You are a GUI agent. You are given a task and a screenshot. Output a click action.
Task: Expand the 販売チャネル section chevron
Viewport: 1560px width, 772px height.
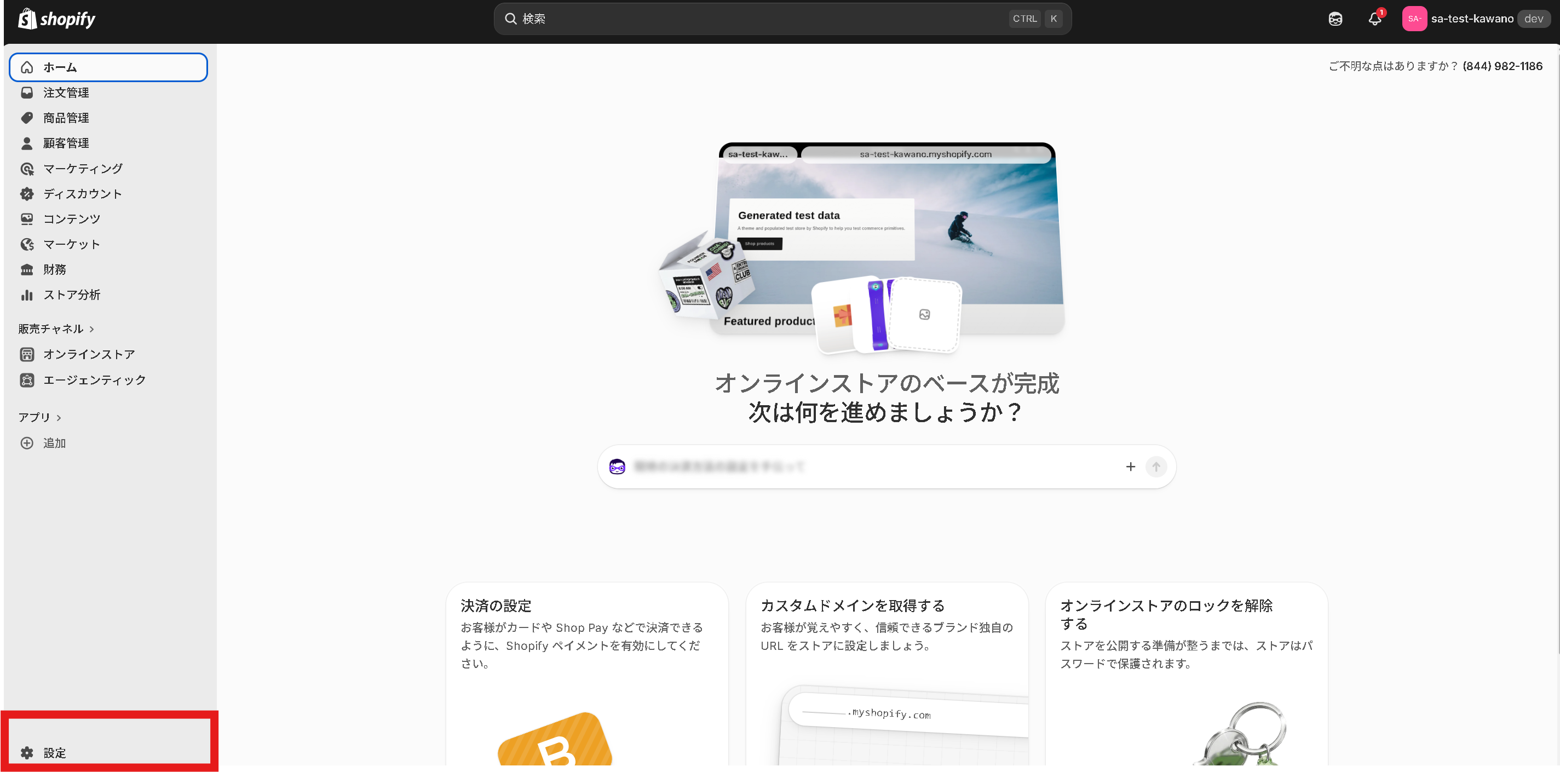92,330
